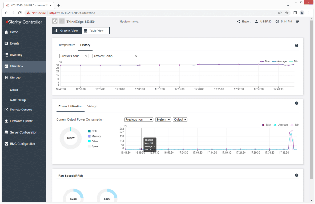Open the power Previous hour dropdown
315x204 pixels.
coord(139,119)
